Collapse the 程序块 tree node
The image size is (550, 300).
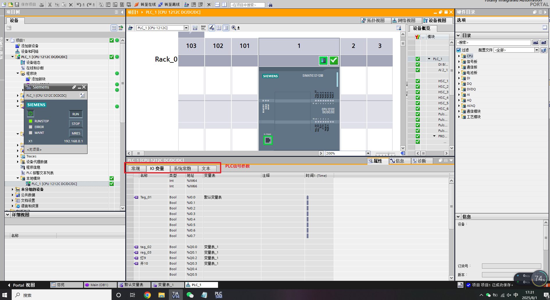click(18, 73)
